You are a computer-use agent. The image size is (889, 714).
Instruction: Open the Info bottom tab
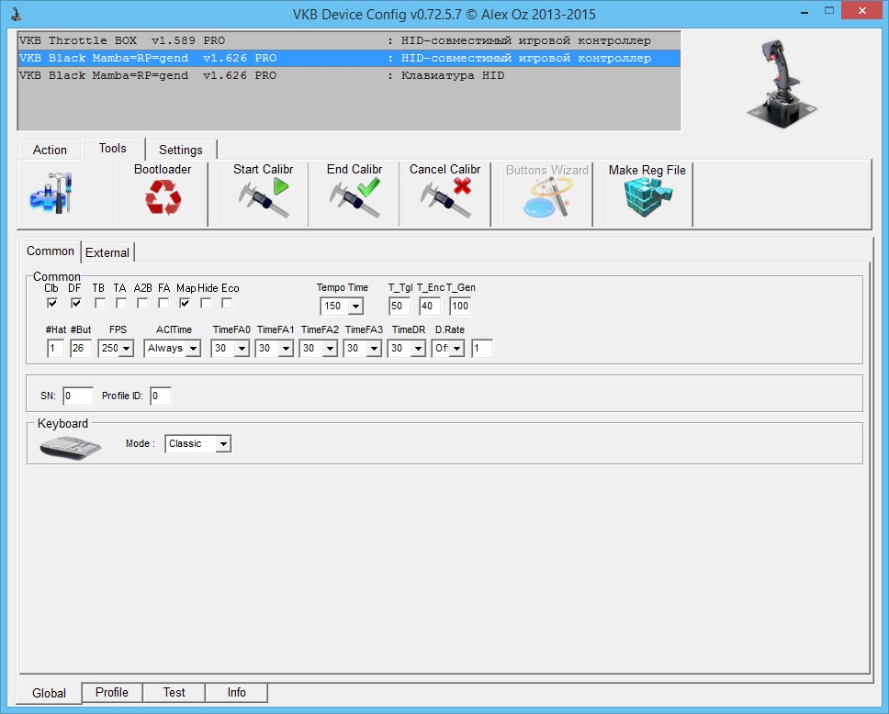coord(236,693)
